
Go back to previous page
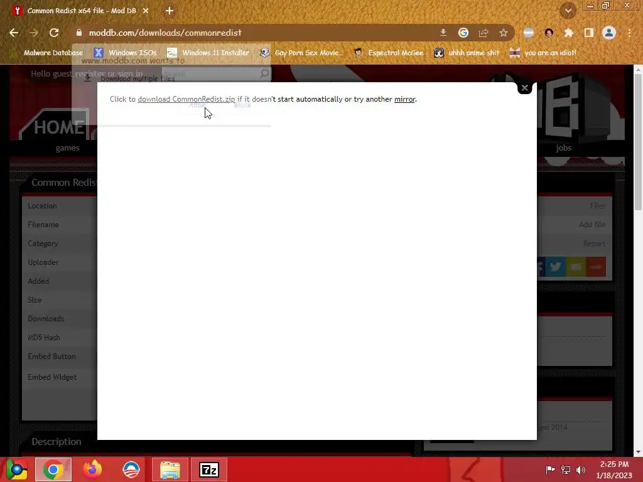click(14, 33)
